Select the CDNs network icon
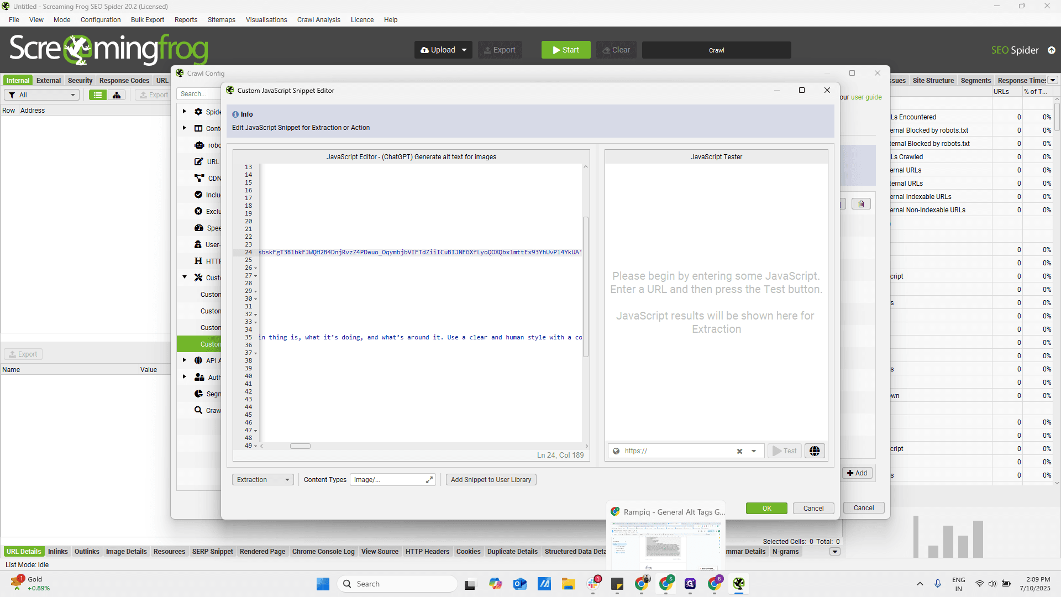This screenshot has height=597, width=1061. click(x=199, y=178)
